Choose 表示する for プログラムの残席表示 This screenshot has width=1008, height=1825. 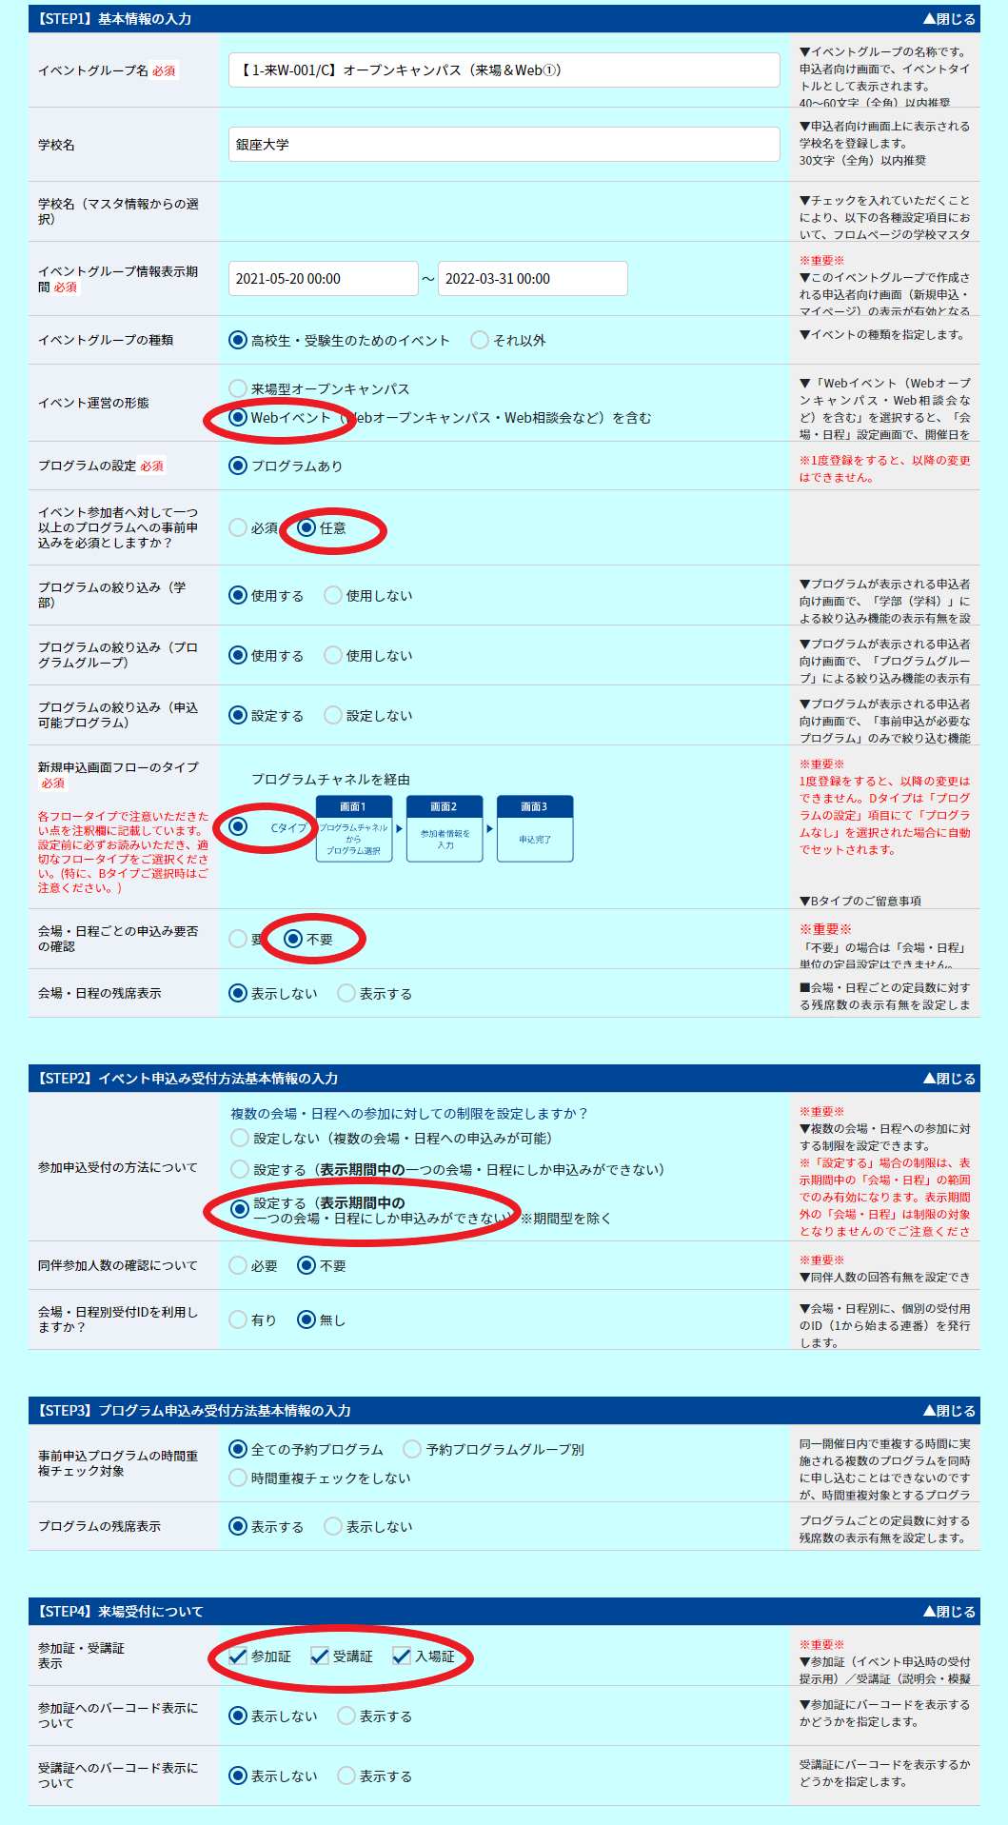(239, 1526)
